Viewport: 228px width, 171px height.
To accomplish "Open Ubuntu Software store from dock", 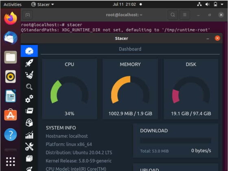I will tap(11, 115).
